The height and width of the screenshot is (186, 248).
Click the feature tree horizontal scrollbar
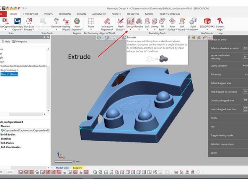26,114
